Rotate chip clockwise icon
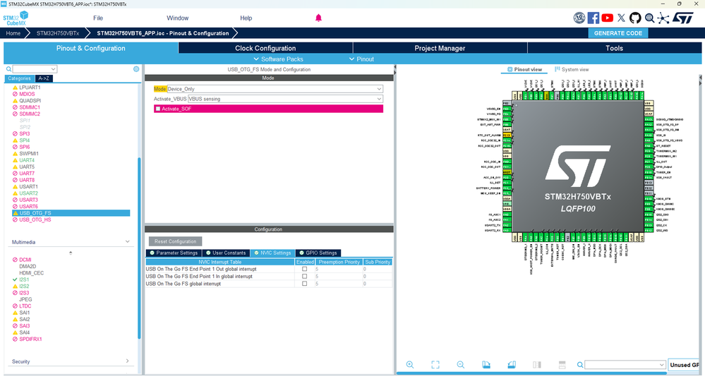The height and width of the screenshot is (379, 705). 486,365
